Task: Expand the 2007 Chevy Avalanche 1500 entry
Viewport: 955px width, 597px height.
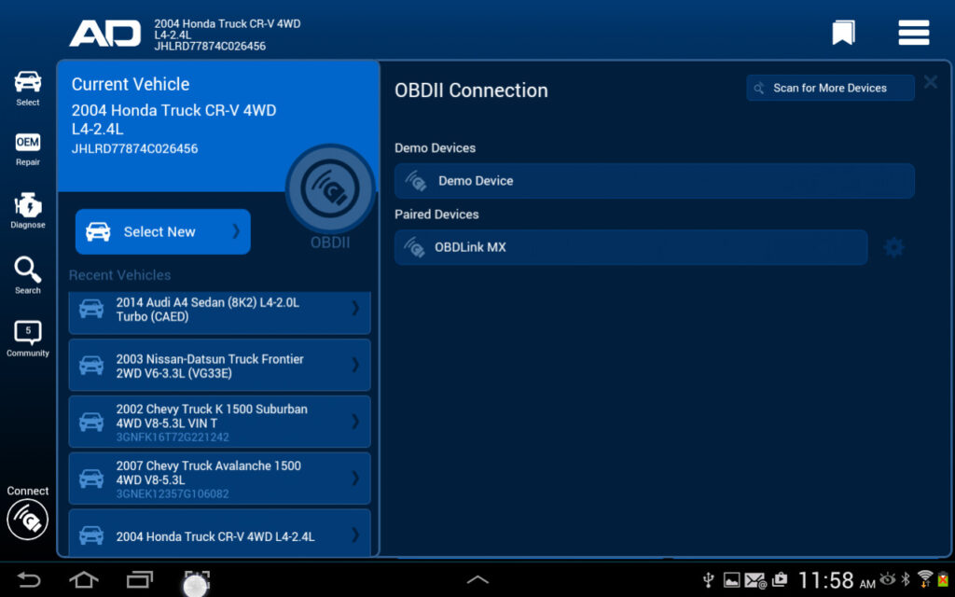Action: (219, 478)
